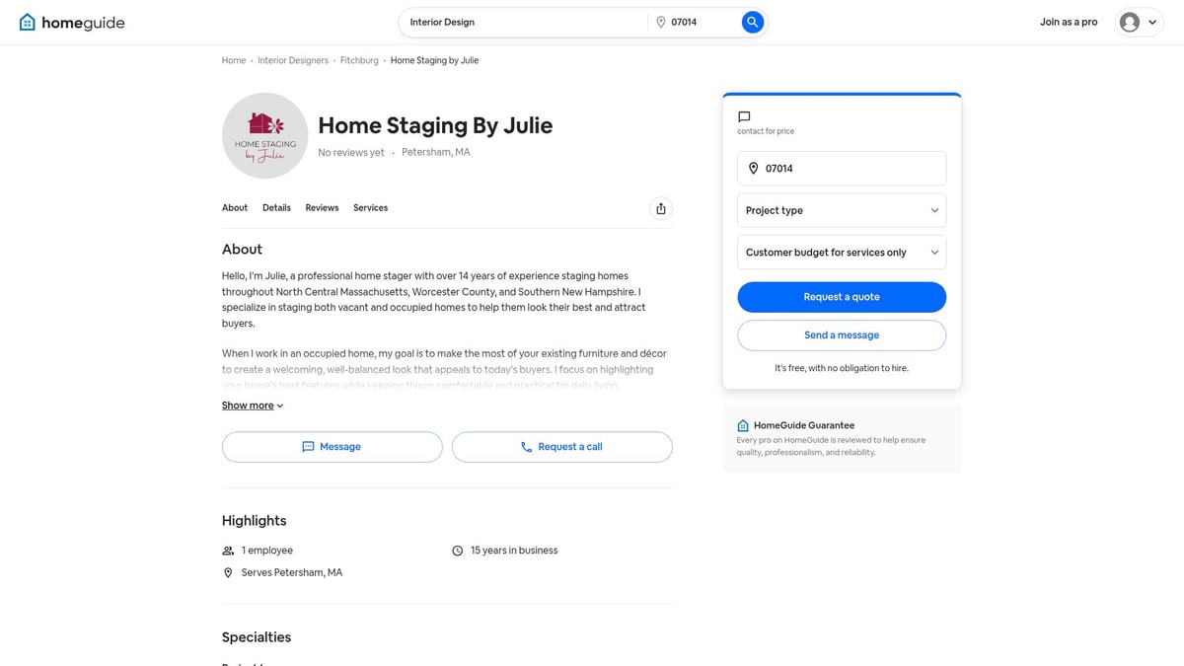Screen dimensions: 1184x666
Task: Click the HomeGuide logo
Action: point(72,23)
